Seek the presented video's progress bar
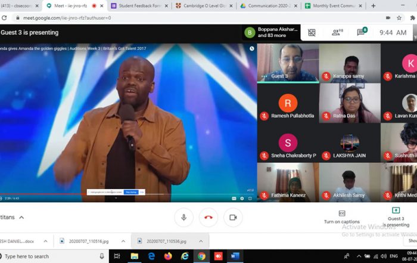The height and width of the screenshot is (263, 417). 129,194
